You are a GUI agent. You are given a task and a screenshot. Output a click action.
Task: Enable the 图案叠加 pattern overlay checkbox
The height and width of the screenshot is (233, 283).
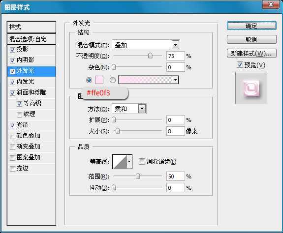click(x=12, y=158)
